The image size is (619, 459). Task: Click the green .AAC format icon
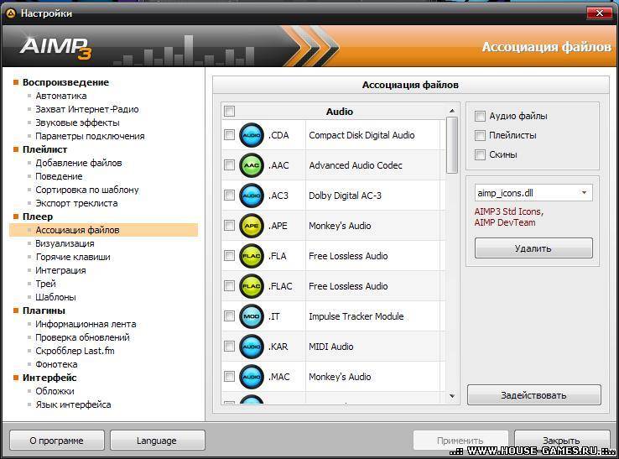pos(252,165)
